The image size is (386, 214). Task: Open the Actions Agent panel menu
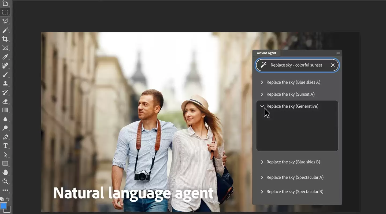[x=338, y=53]
